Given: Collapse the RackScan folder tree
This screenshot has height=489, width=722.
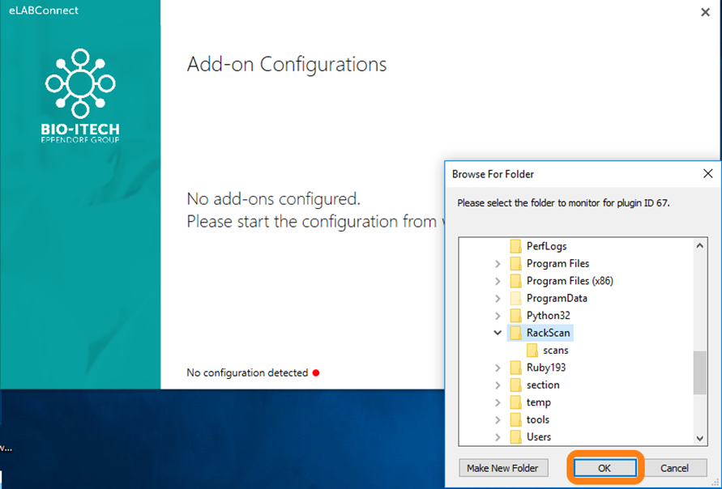Looking at the screenshot, I should coord(498,333).
